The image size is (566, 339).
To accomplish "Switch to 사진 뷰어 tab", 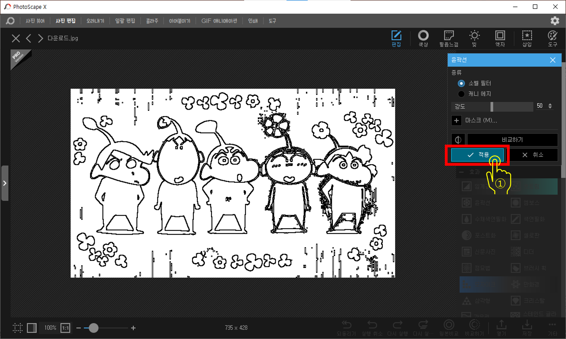I will coord(35,21).
